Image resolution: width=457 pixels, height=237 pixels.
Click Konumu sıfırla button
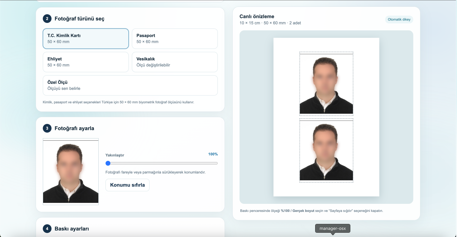click(x=128, y=185)
